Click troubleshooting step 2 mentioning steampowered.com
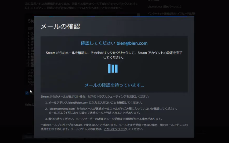 click(111, 111)
